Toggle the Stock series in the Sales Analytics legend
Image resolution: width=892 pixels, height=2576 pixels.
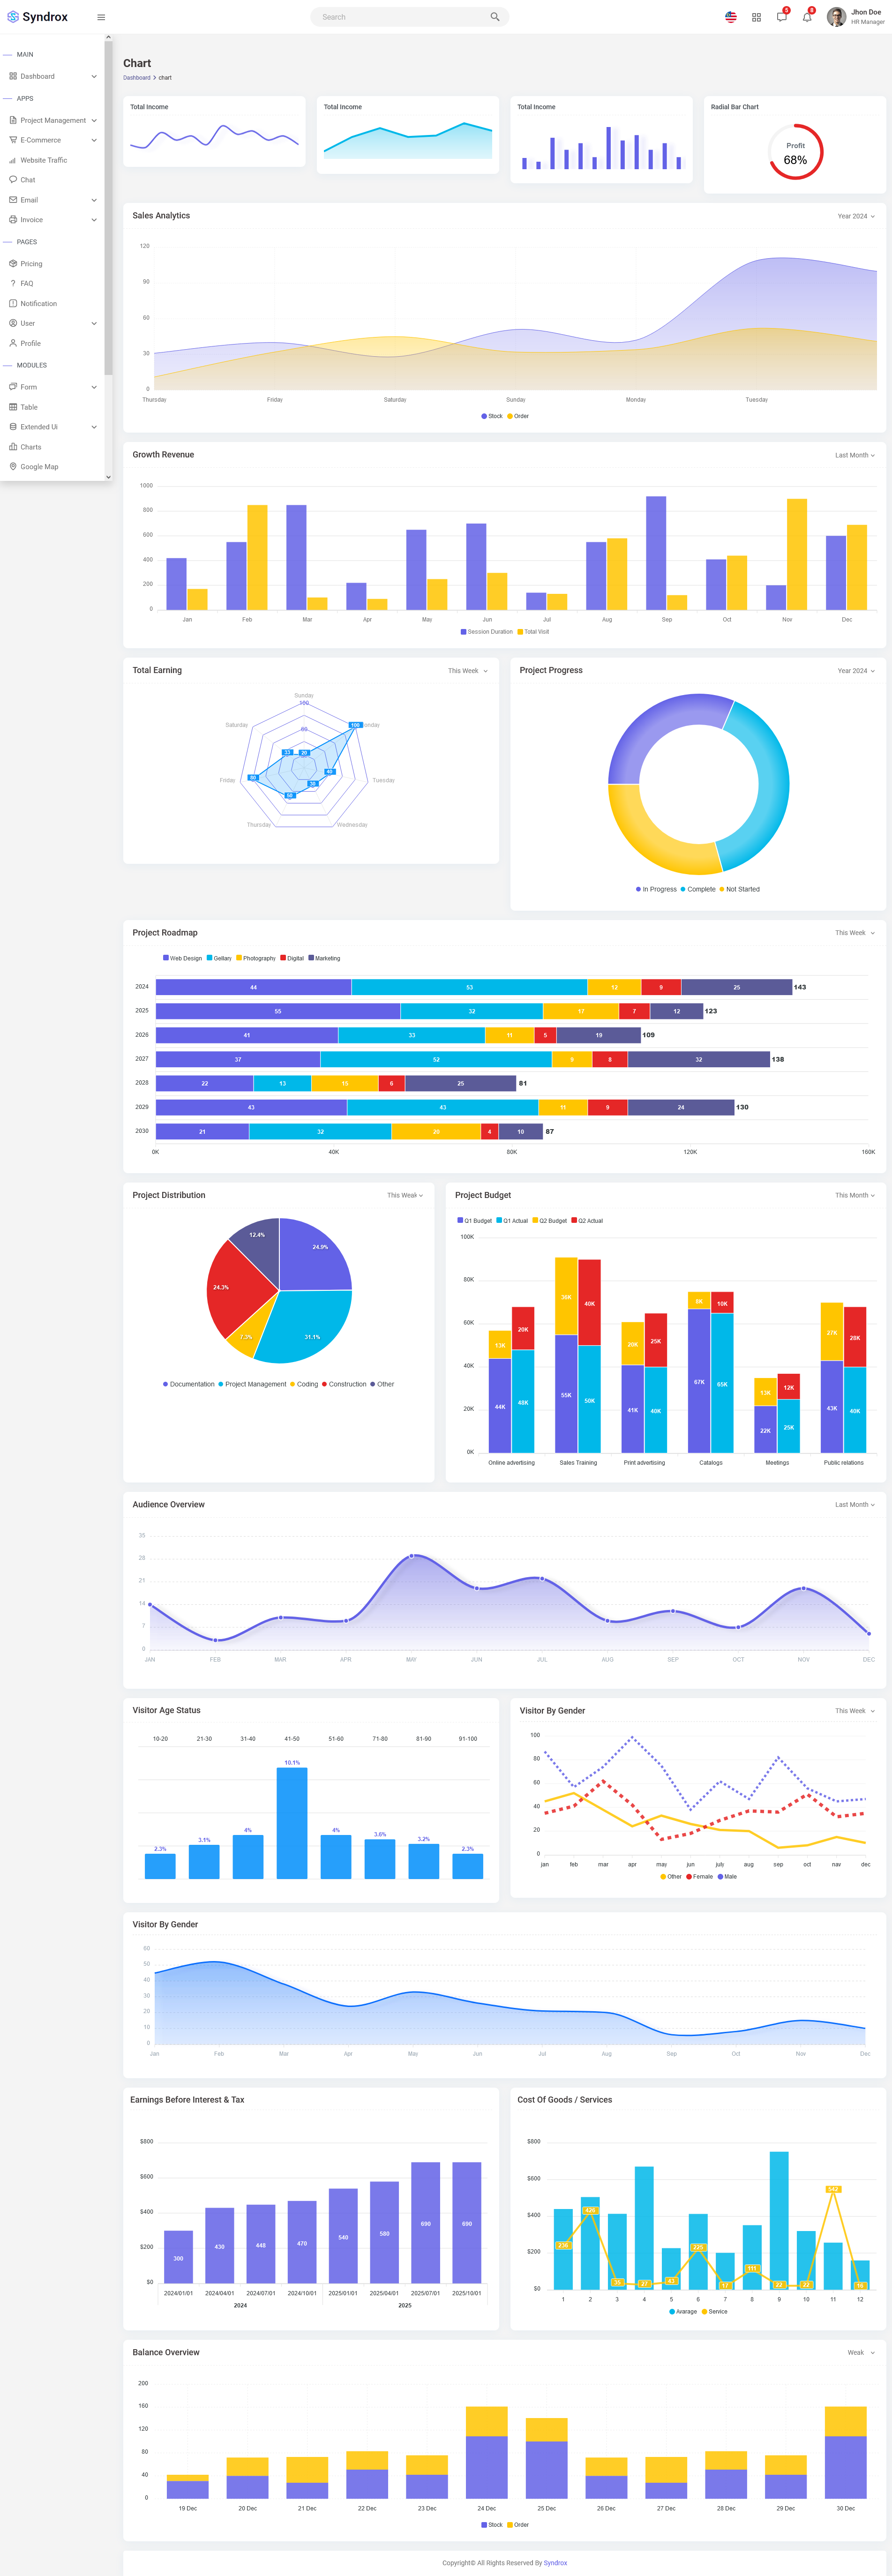pos(492,416)
